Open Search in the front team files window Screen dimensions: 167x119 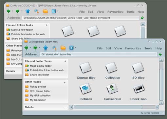tap(54, 48)
